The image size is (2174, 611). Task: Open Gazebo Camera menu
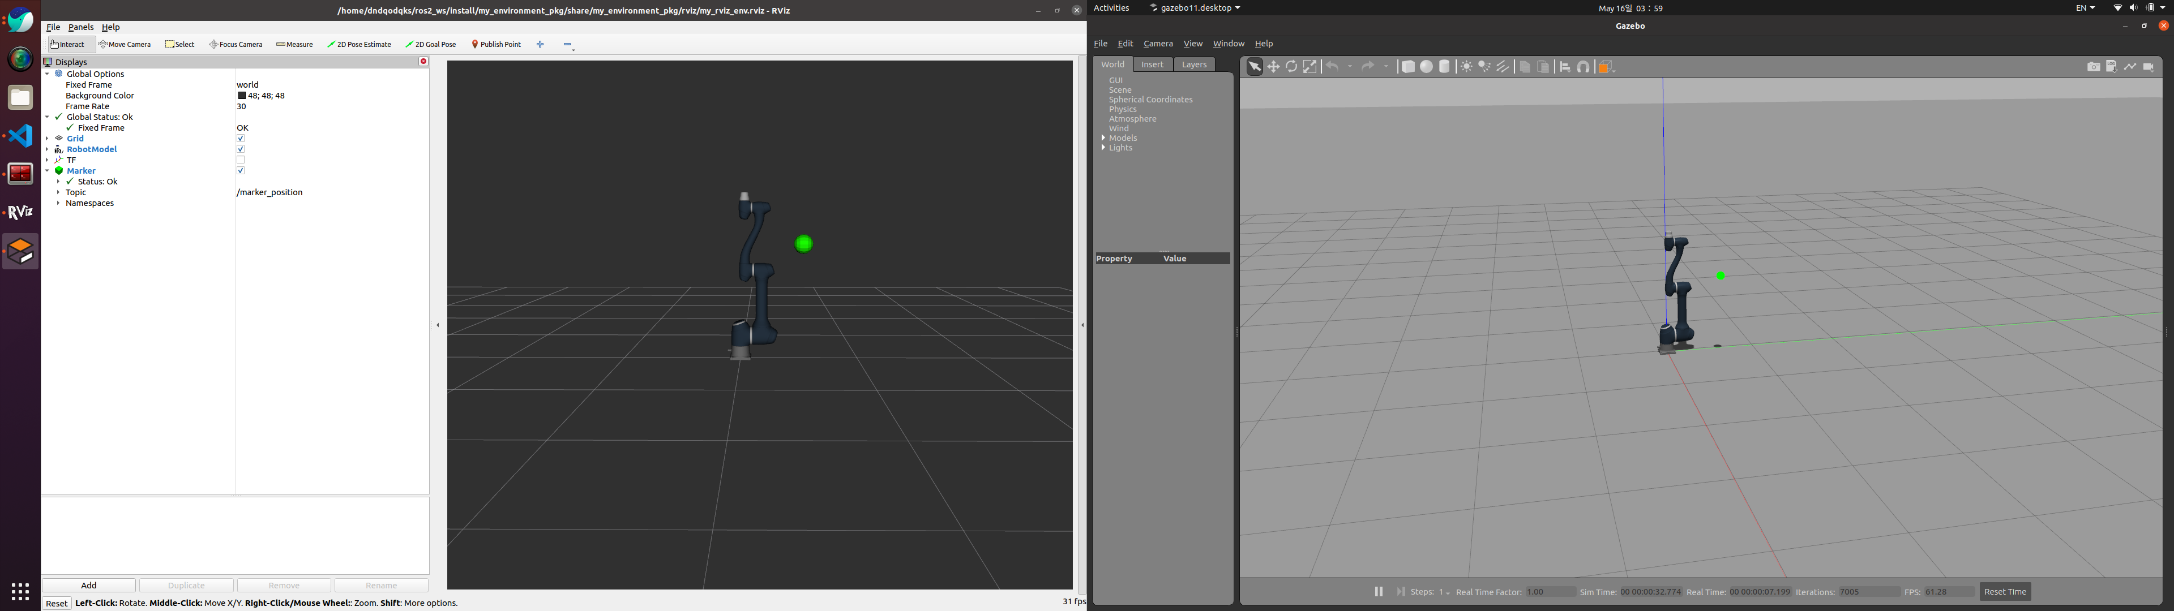(x=1158, y=44)
